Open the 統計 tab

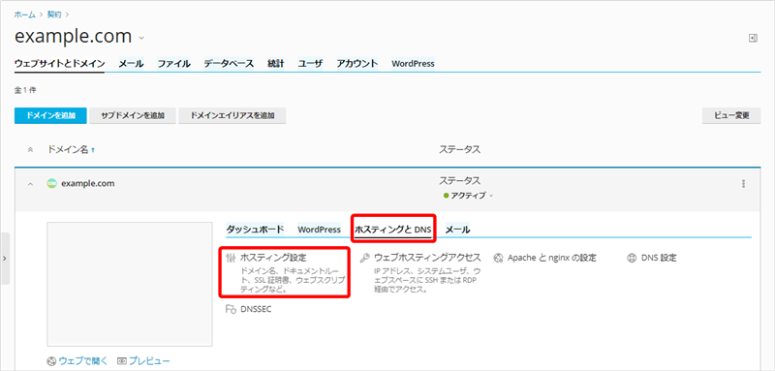click(x=276, y=64)
